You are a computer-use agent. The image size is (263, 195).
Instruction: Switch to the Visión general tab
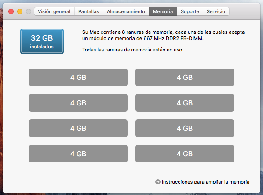[x=54, y=11]
